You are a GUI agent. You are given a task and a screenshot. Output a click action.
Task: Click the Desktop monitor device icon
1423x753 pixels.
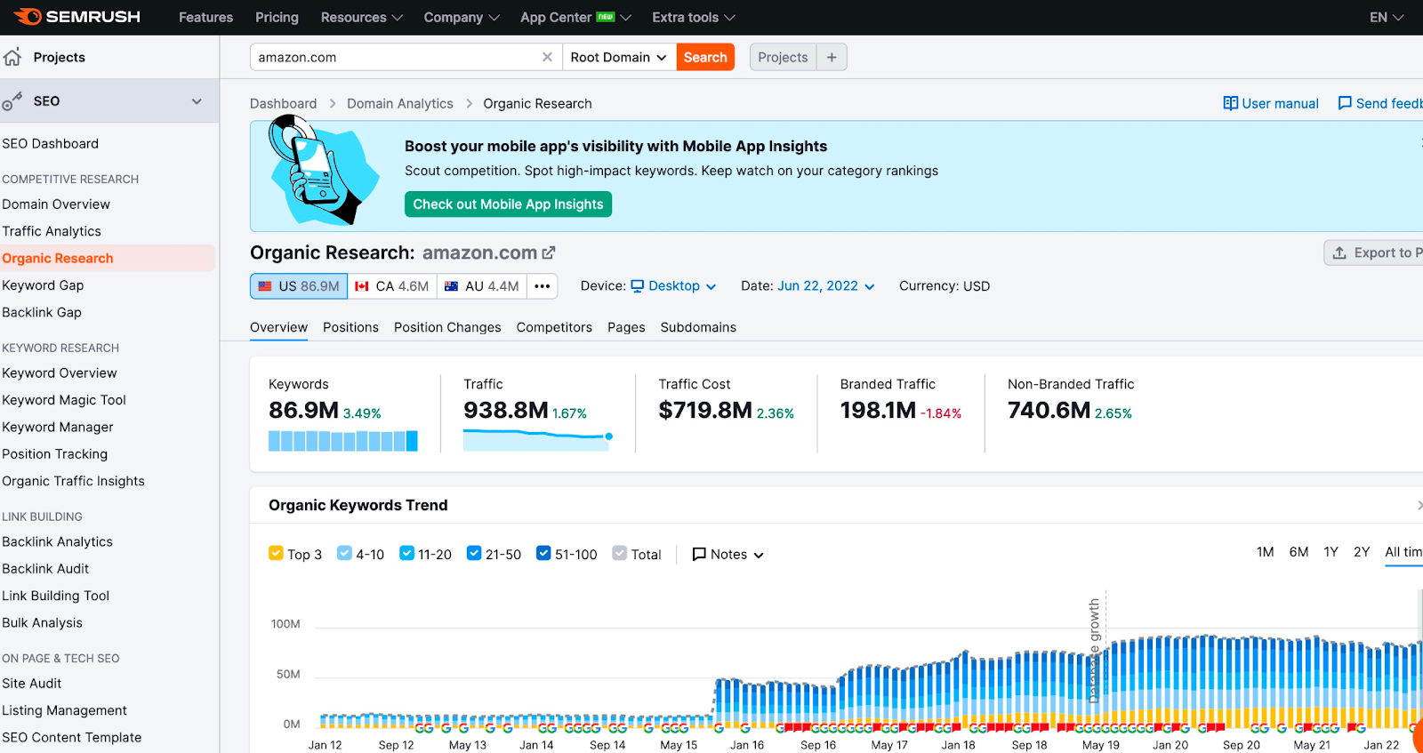coord(638,286)
